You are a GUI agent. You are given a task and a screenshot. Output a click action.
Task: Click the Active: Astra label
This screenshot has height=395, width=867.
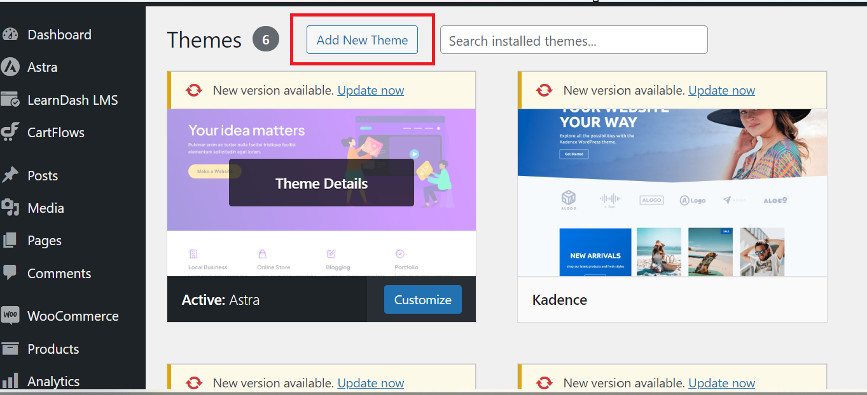pos(221,300)
